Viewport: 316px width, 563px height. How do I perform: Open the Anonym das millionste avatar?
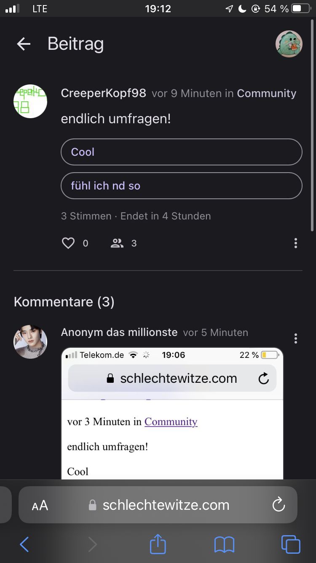pos(30,342)
